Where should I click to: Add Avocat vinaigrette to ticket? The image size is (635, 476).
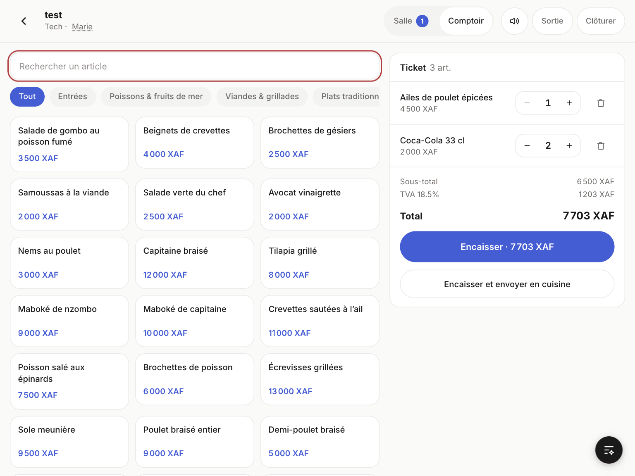pyautogui.click(x=320, y=205)
